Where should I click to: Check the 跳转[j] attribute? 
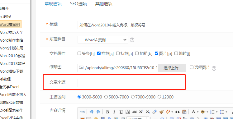[x=176, y=53]
